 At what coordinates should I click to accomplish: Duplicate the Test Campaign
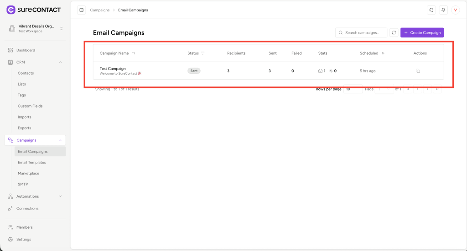click(418, 71)
